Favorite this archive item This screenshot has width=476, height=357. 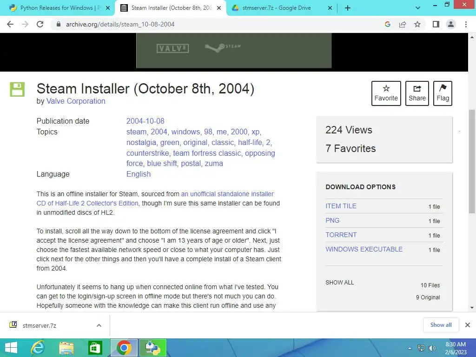[x=386, y=93]
